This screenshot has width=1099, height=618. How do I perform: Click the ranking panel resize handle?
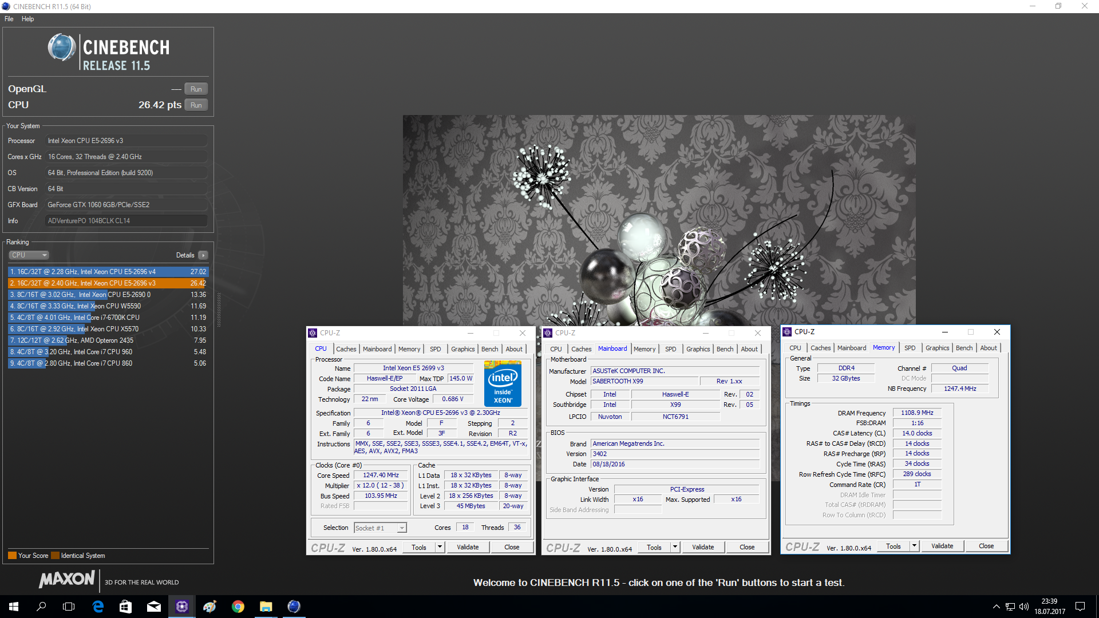[x=219, y=310]
